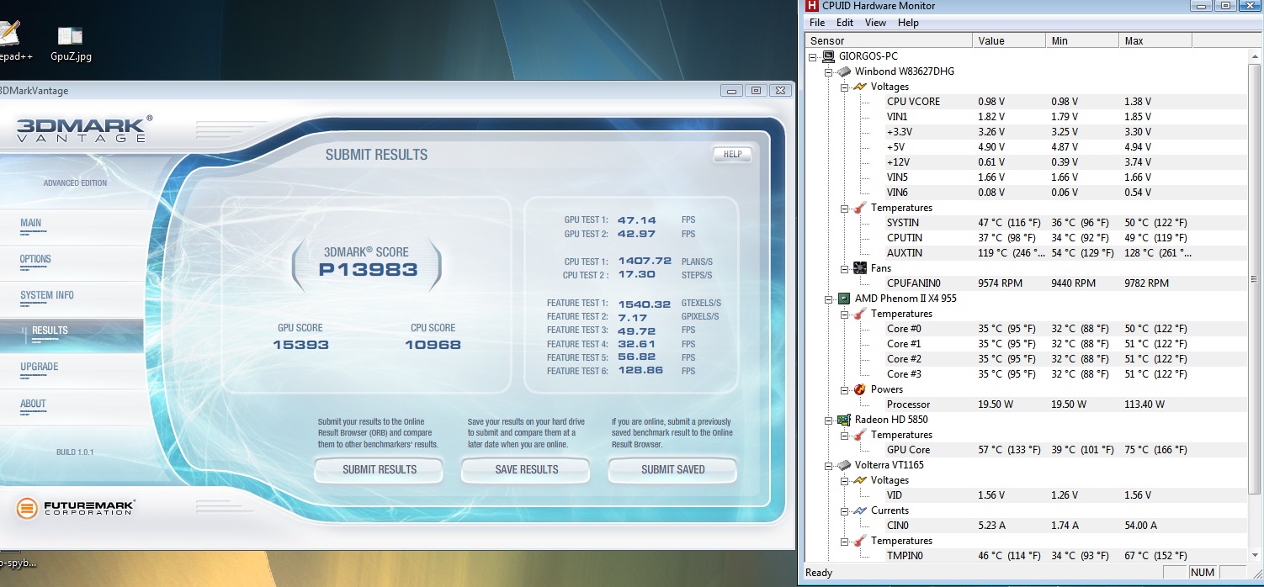
Task: Open the View menu in Hardware Monitor
Action: 875,23
